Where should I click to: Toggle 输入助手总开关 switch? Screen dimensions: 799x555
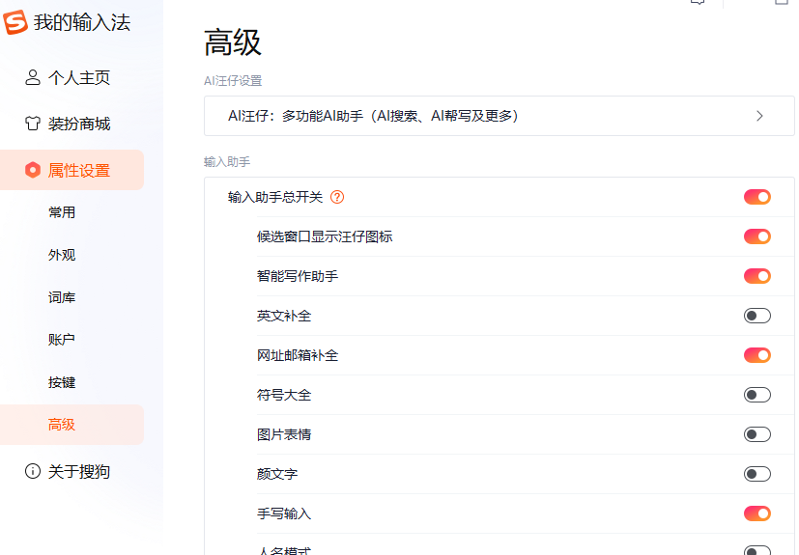[757, 197]
